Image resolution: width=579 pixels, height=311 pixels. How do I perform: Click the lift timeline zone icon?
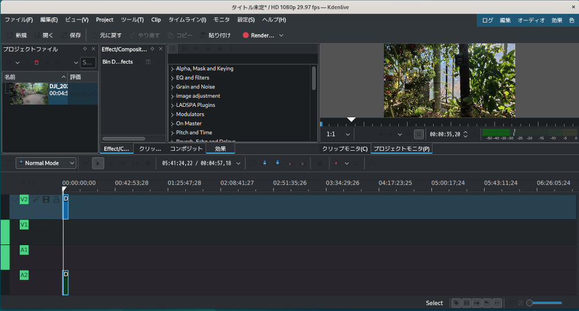(302, 163)
